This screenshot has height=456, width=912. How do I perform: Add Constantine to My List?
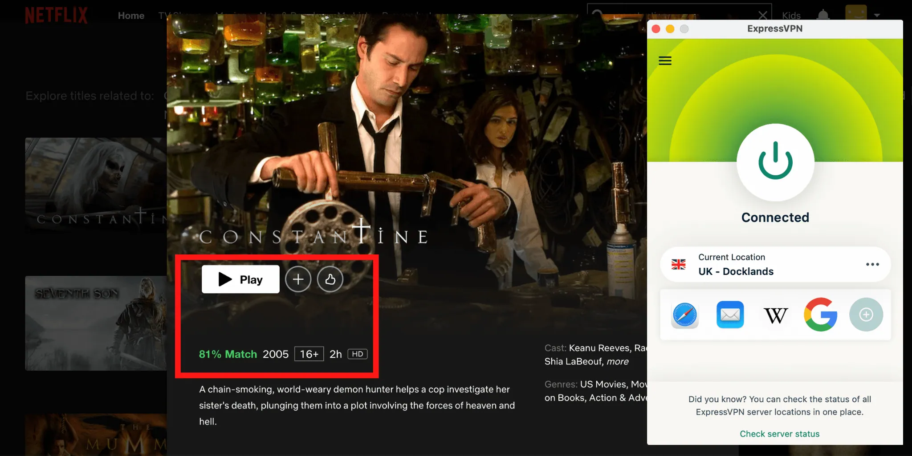pos(298,279)
